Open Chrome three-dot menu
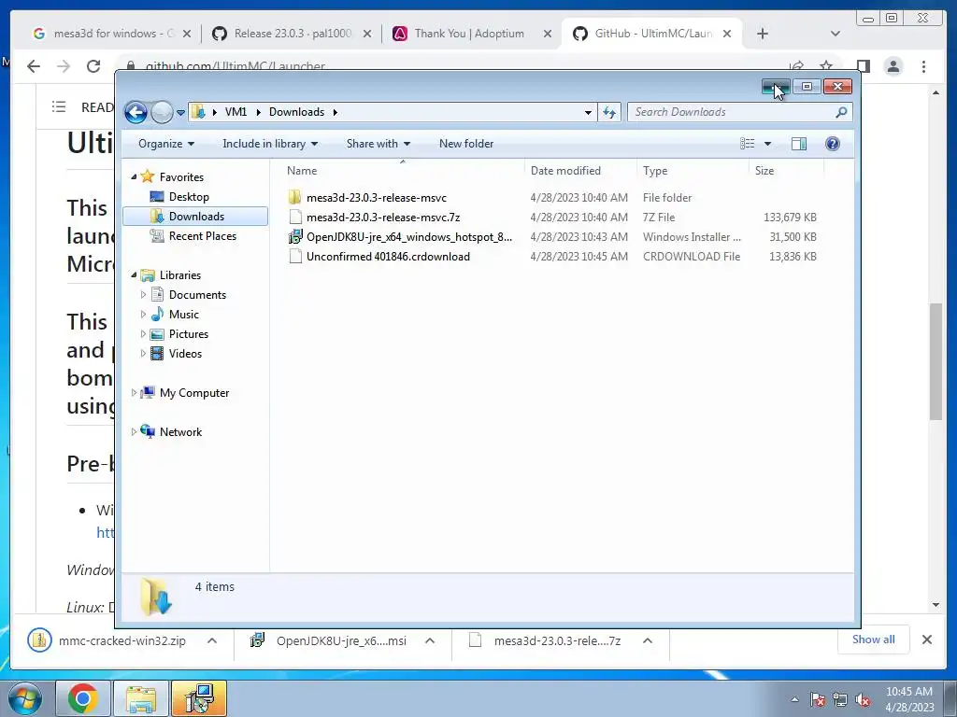Viewport: 957px width, 717px height. [x=924, y=66]
